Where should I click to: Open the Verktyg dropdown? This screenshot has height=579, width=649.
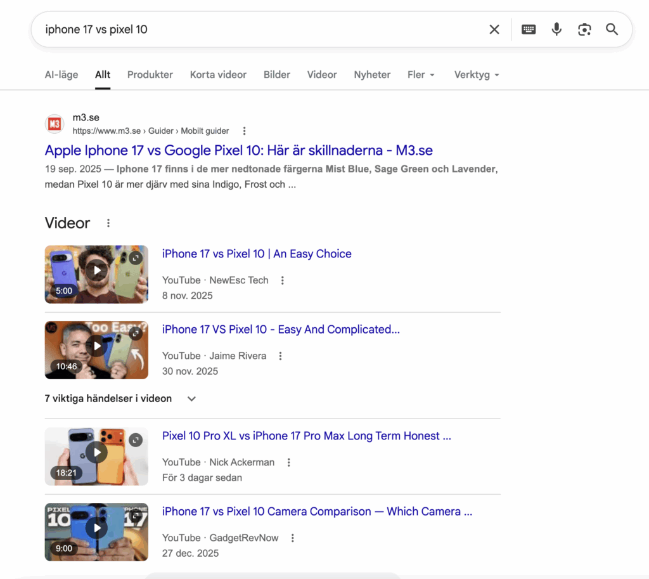477,75
